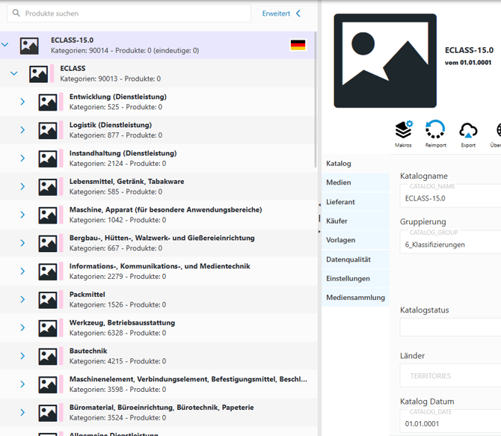501x436 pixels.
Task: Click the Logistik (Dienstleistung) image icon
Action: [x=48, y=130]
